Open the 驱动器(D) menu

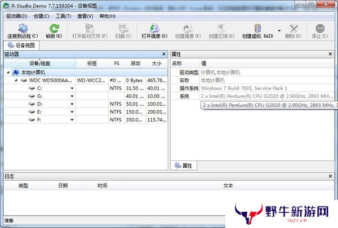[x=16, y=16]
